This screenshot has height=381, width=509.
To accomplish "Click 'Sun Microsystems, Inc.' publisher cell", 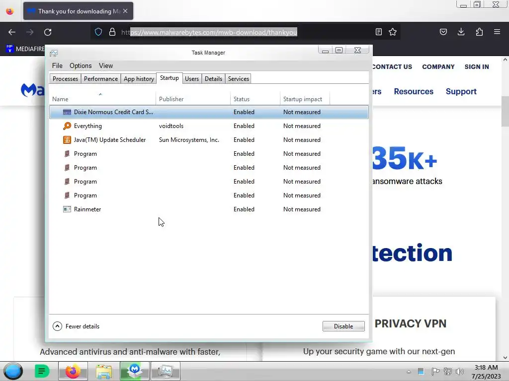I will [x=189, y=140].
